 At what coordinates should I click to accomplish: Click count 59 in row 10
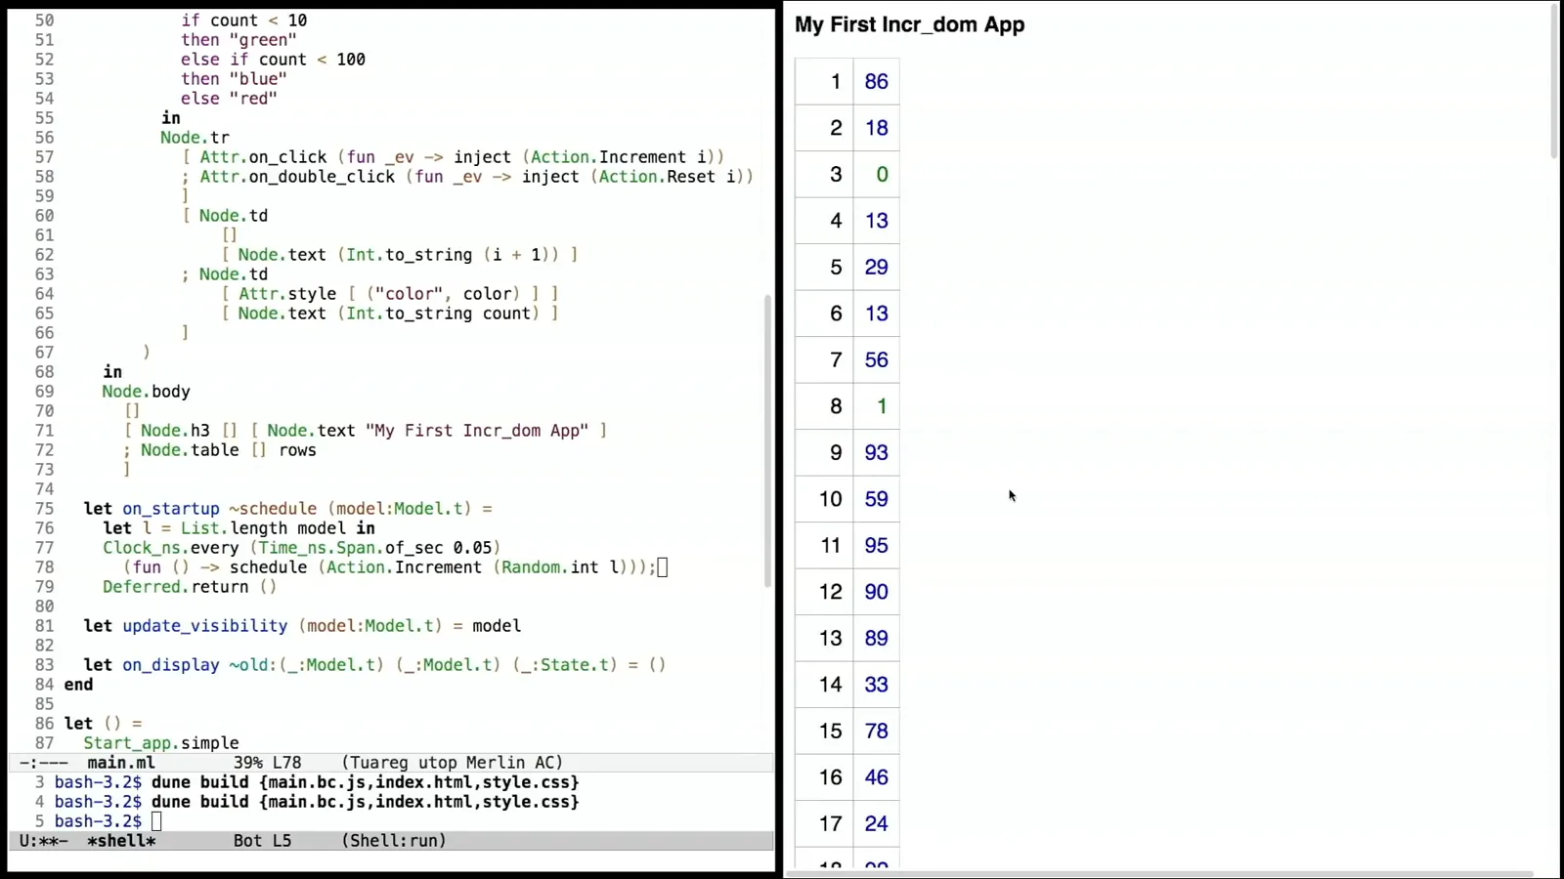[876, 499]
